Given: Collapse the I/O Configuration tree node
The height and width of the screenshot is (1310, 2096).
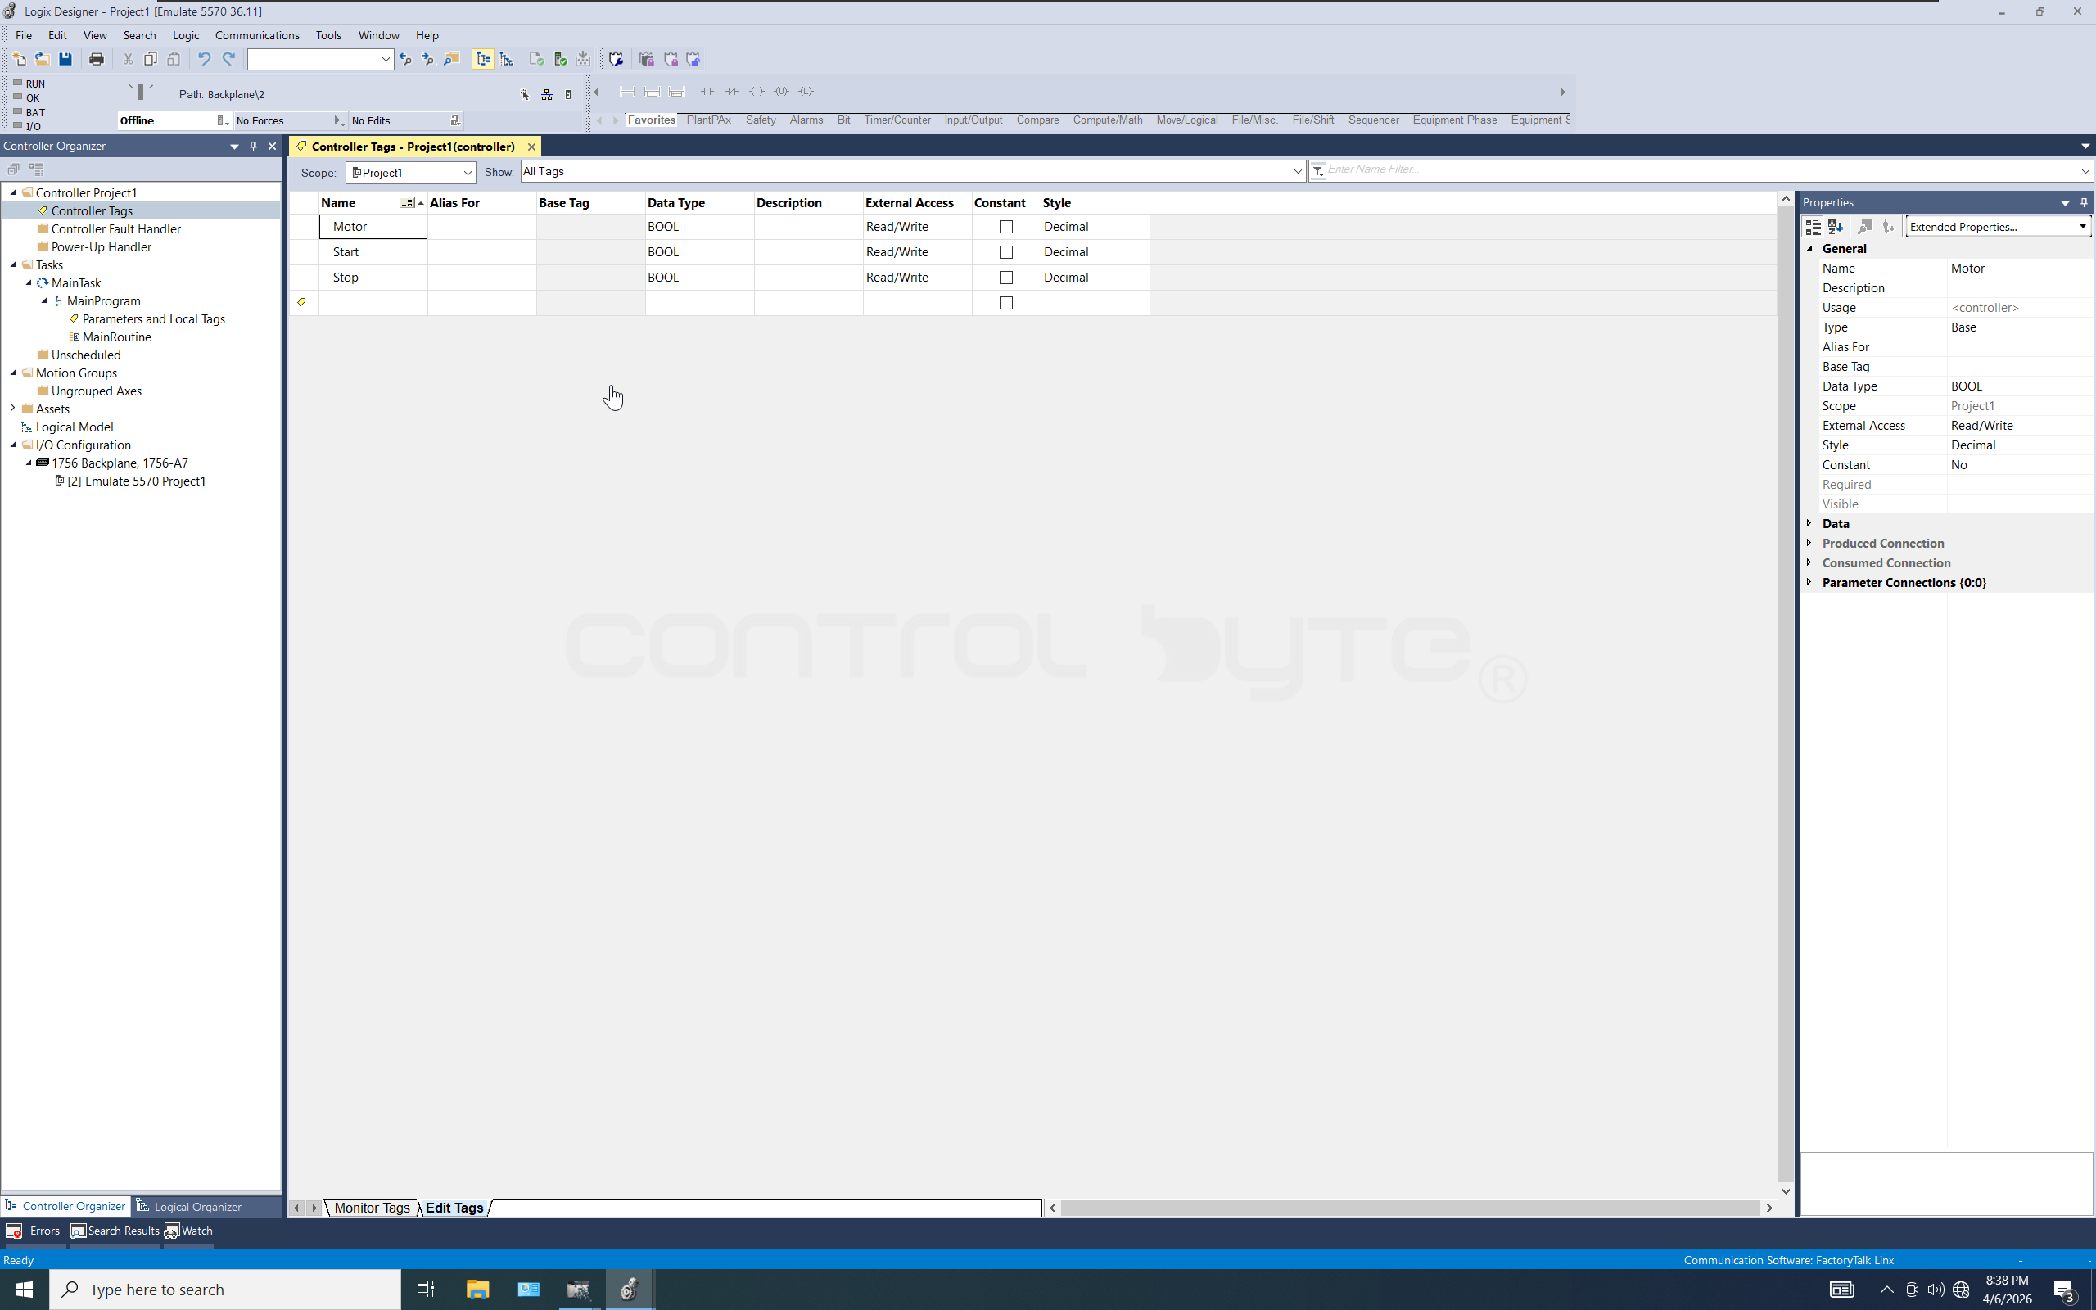Looking at the screenshot, I should click(x=13, y=445).
